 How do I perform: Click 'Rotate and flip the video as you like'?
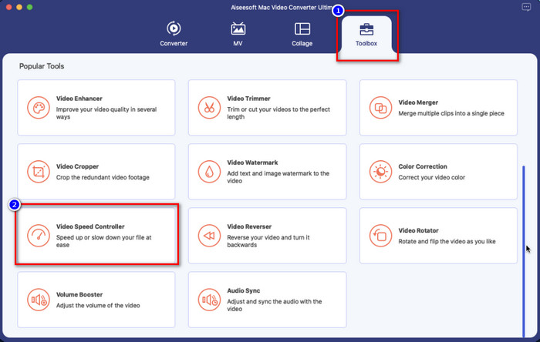[447, 241]
